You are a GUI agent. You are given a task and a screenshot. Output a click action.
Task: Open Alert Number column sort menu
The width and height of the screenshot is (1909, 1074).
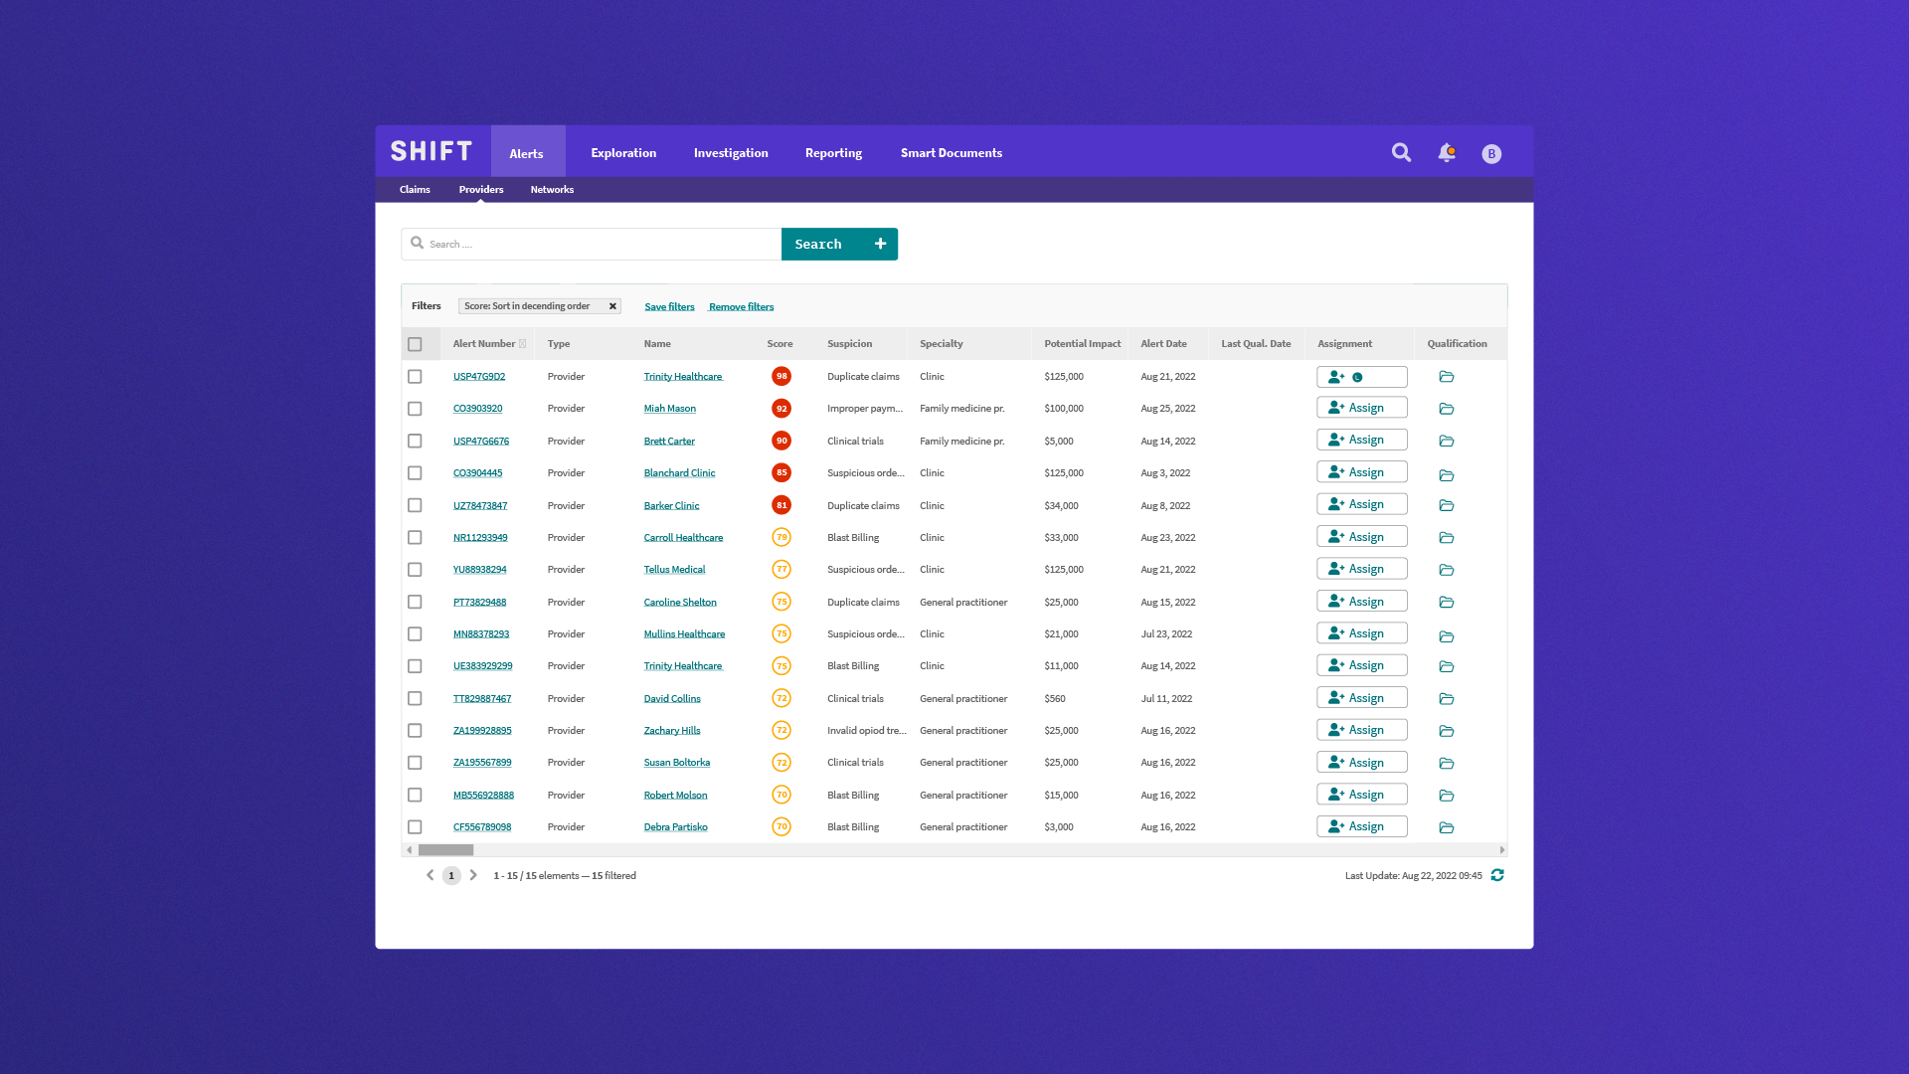pos(522,344)
